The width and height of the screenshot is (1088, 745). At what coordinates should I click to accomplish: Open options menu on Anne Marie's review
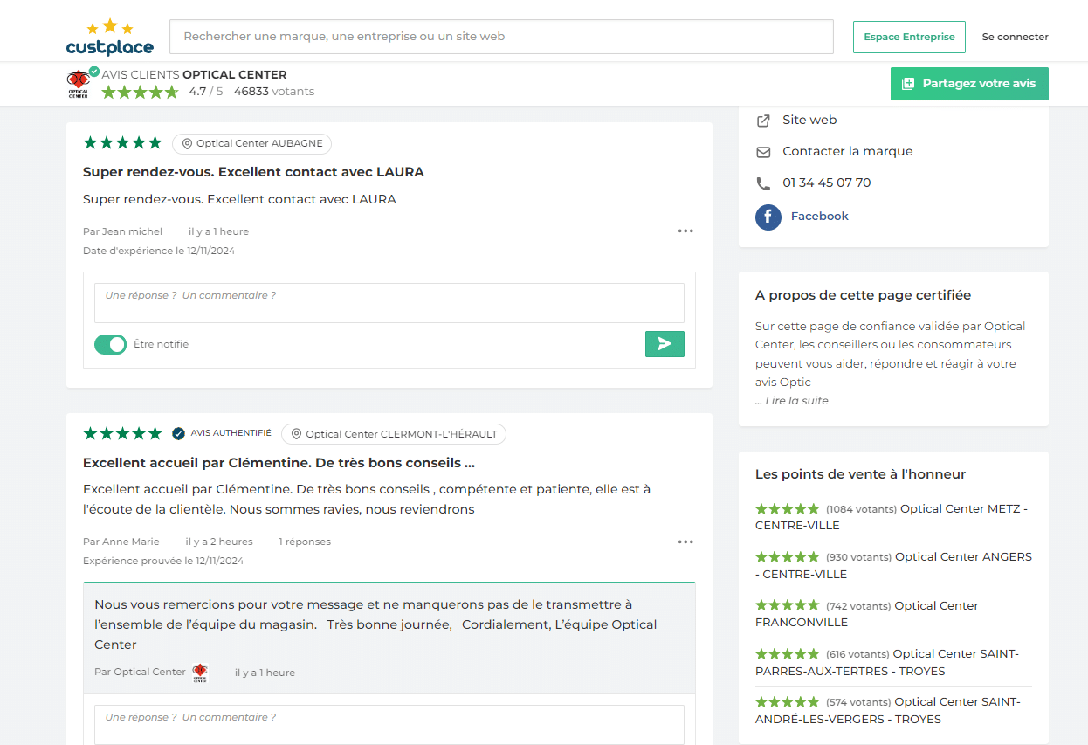(685, 542)
